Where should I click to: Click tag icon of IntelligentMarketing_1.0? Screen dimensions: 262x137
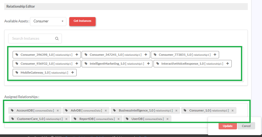click(86, 64)
